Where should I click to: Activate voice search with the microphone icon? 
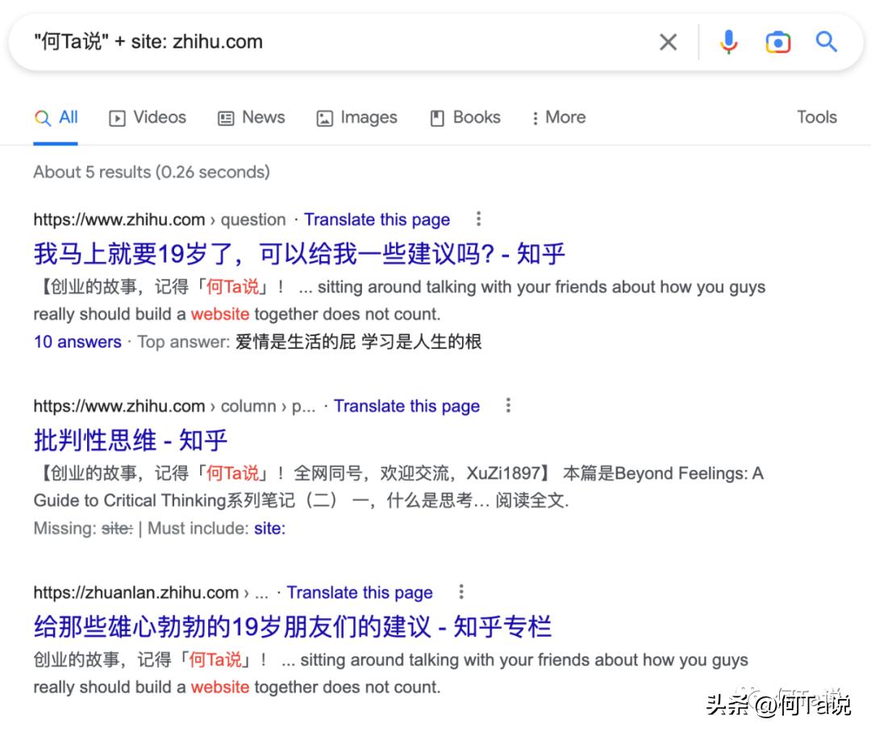click(728, 42)
